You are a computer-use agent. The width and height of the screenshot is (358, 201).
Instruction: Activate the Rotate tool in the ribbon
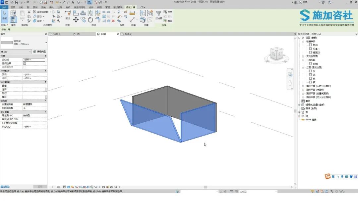point(90,20)
